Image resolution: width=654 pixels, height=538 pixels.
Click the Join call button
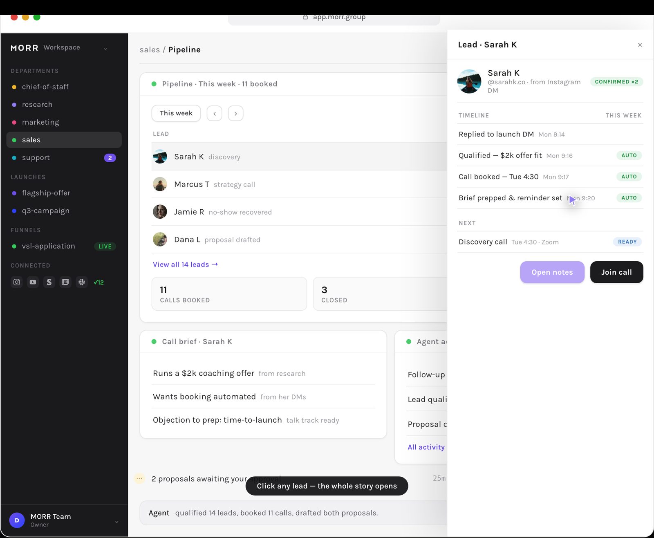click(616, 272)
